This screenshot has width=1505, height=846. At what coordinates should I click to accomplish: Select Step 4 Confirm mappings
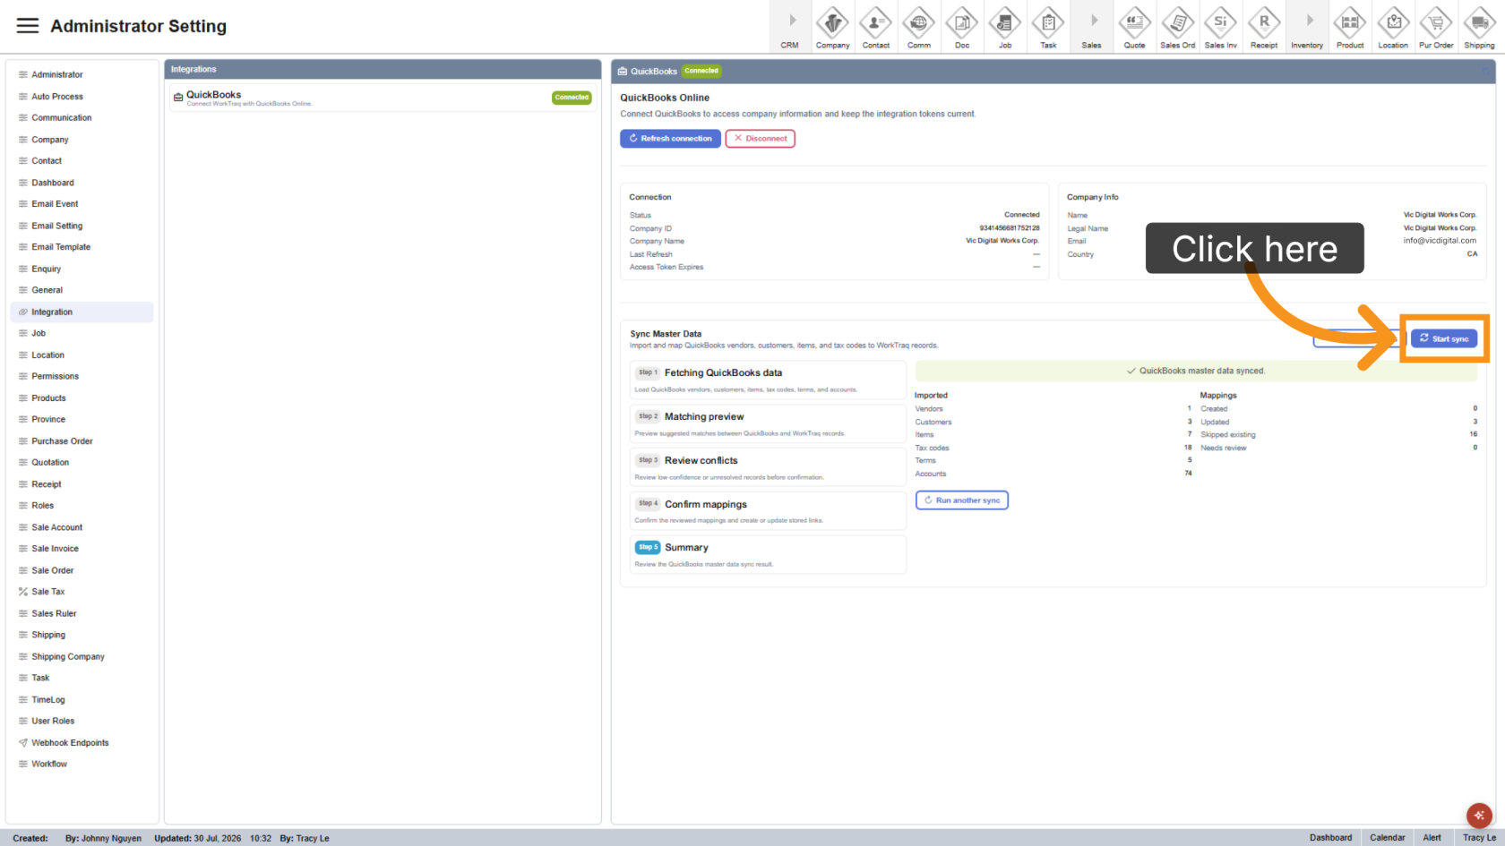(x=768, y=510)
